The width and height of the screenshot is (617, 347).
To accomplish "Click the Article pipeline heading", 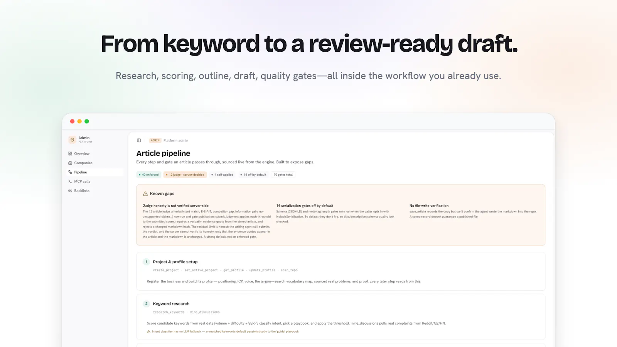I will (163, 153).
